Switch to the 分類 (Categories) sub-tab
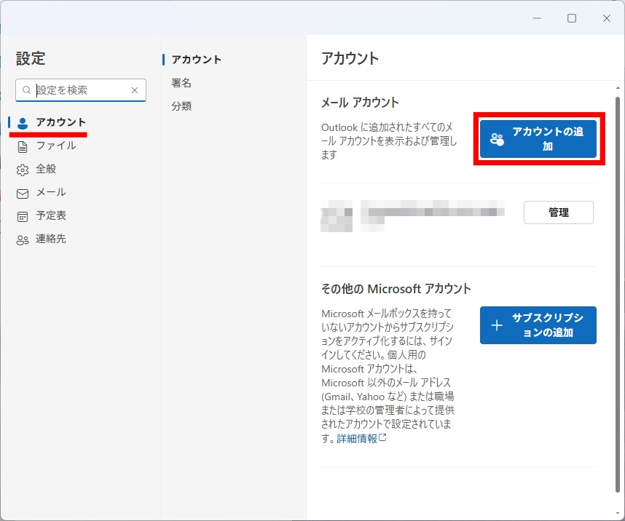This screenshot has height=521, width=625. point(181,106)
